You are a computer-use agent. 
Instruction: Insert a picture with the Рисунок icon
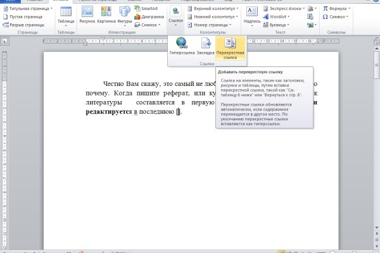pyautogui.click(x=87, y=15)
